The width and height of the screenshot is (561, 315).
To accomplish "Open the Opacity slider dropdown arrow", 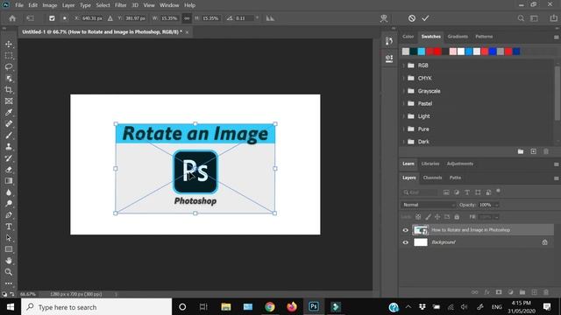I will [496, 205].
